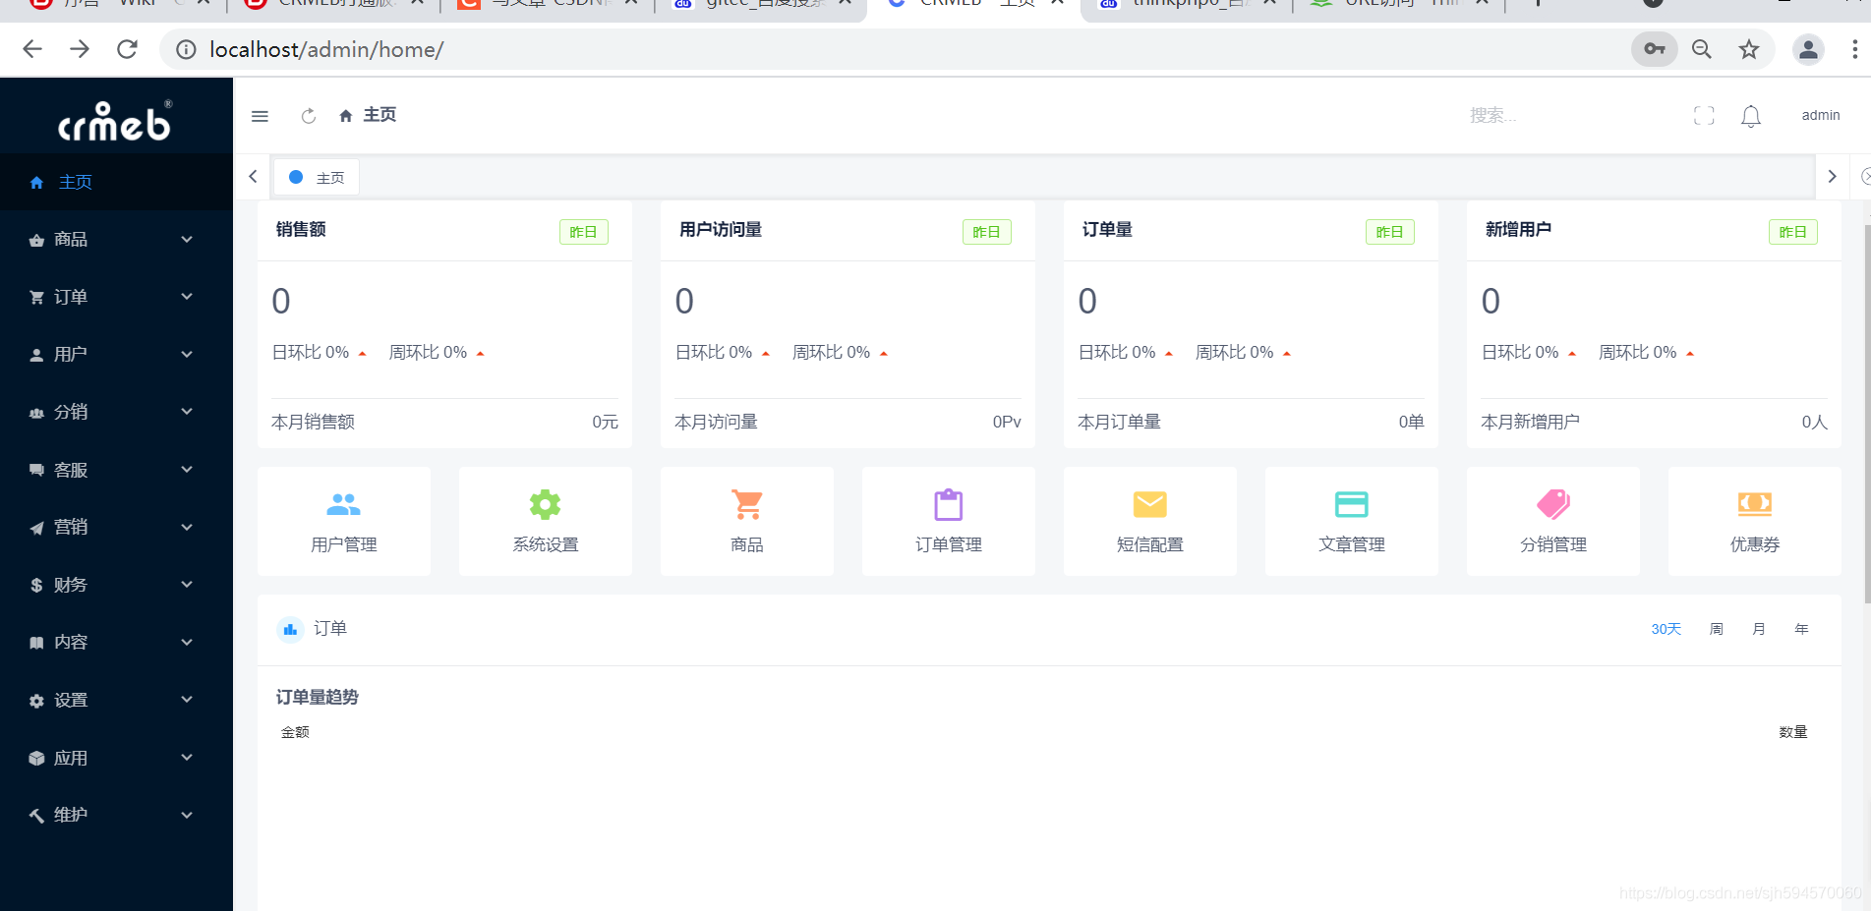The image size is (1871, 911).
Task: Open the browser profile avatar
Action: pos(1808,49)
